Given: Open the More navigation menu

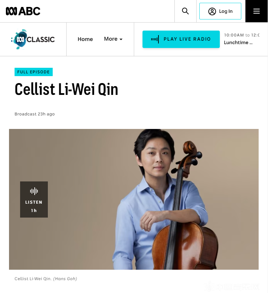Looking at the screenshot, I should coord(113,39).
